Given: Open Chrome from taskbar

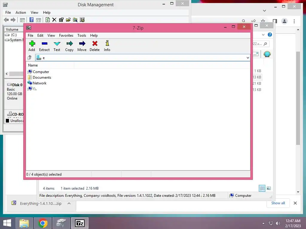Looking at the screenshot, I should pyautogui.click(x=43, y=223).
